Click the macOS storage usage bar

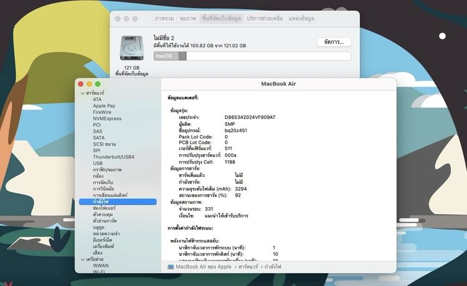coord(252,56)
